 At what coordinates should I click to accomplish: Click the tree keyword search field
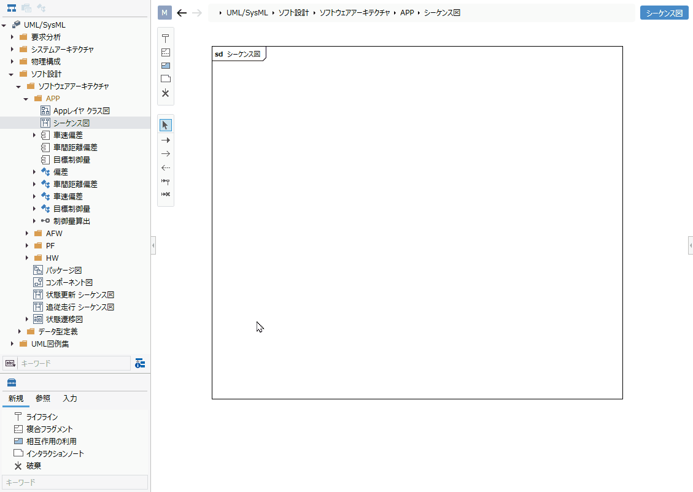(74, 363)
